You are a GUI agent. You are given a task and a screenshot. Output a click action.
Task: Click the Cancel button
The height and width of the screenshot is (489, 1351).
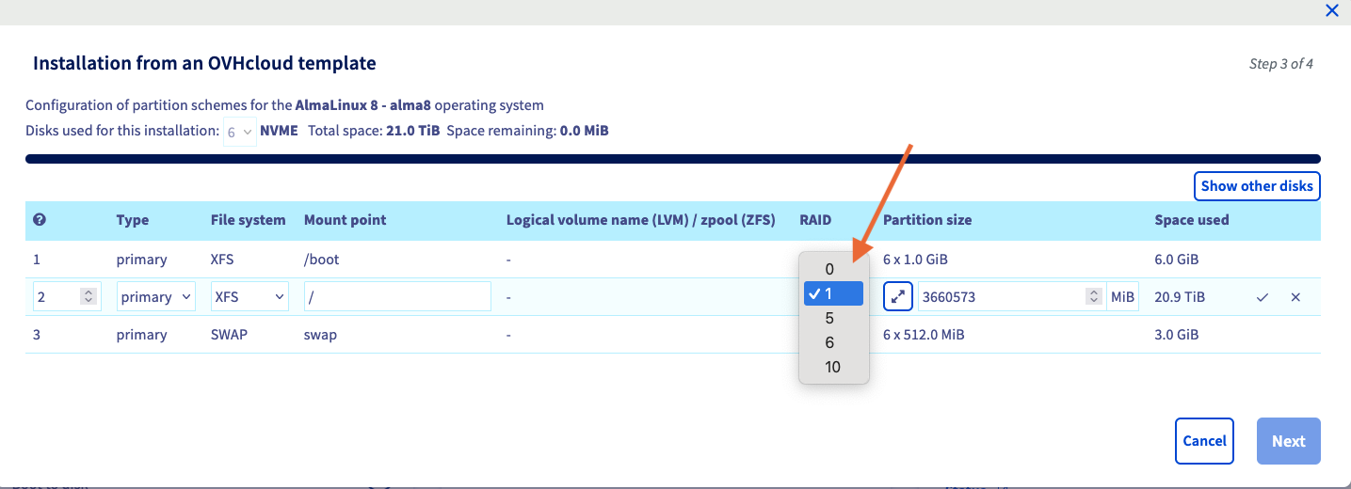1204,441
